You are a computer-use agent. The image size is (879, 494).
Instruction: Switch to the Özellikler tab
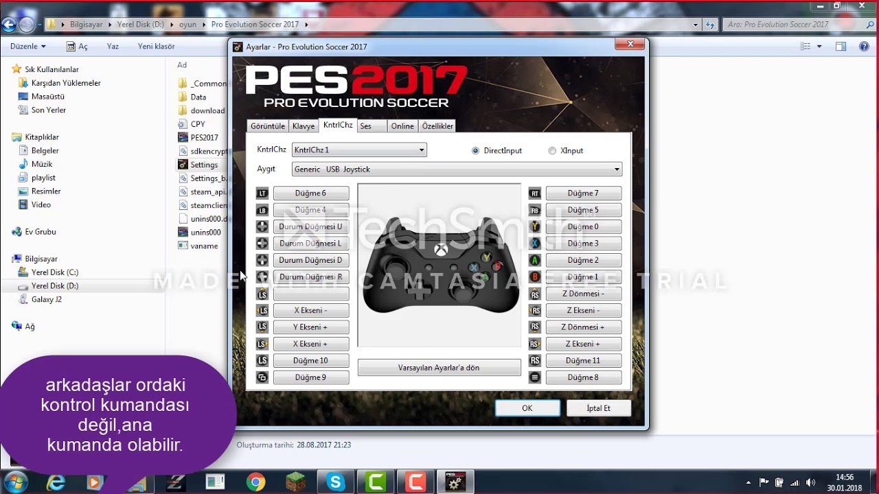point(437,126)
